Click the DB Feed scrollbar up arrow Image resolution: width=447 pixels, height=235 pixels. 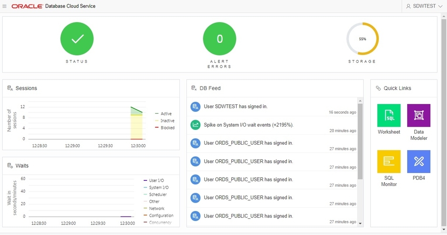tap(360, 100)
